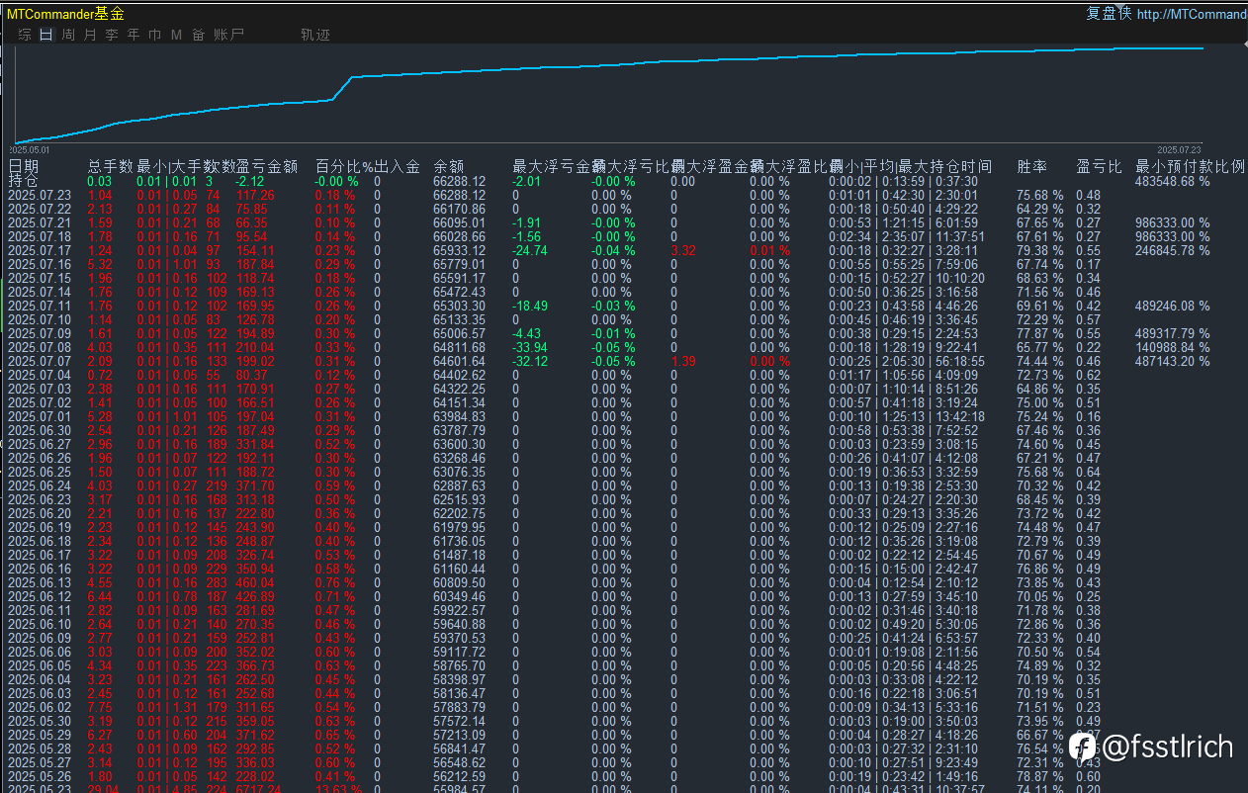Open the http://MTCommand website link
The height and width of the screenshot is (793, 1248).
(x=1192, y=15)
